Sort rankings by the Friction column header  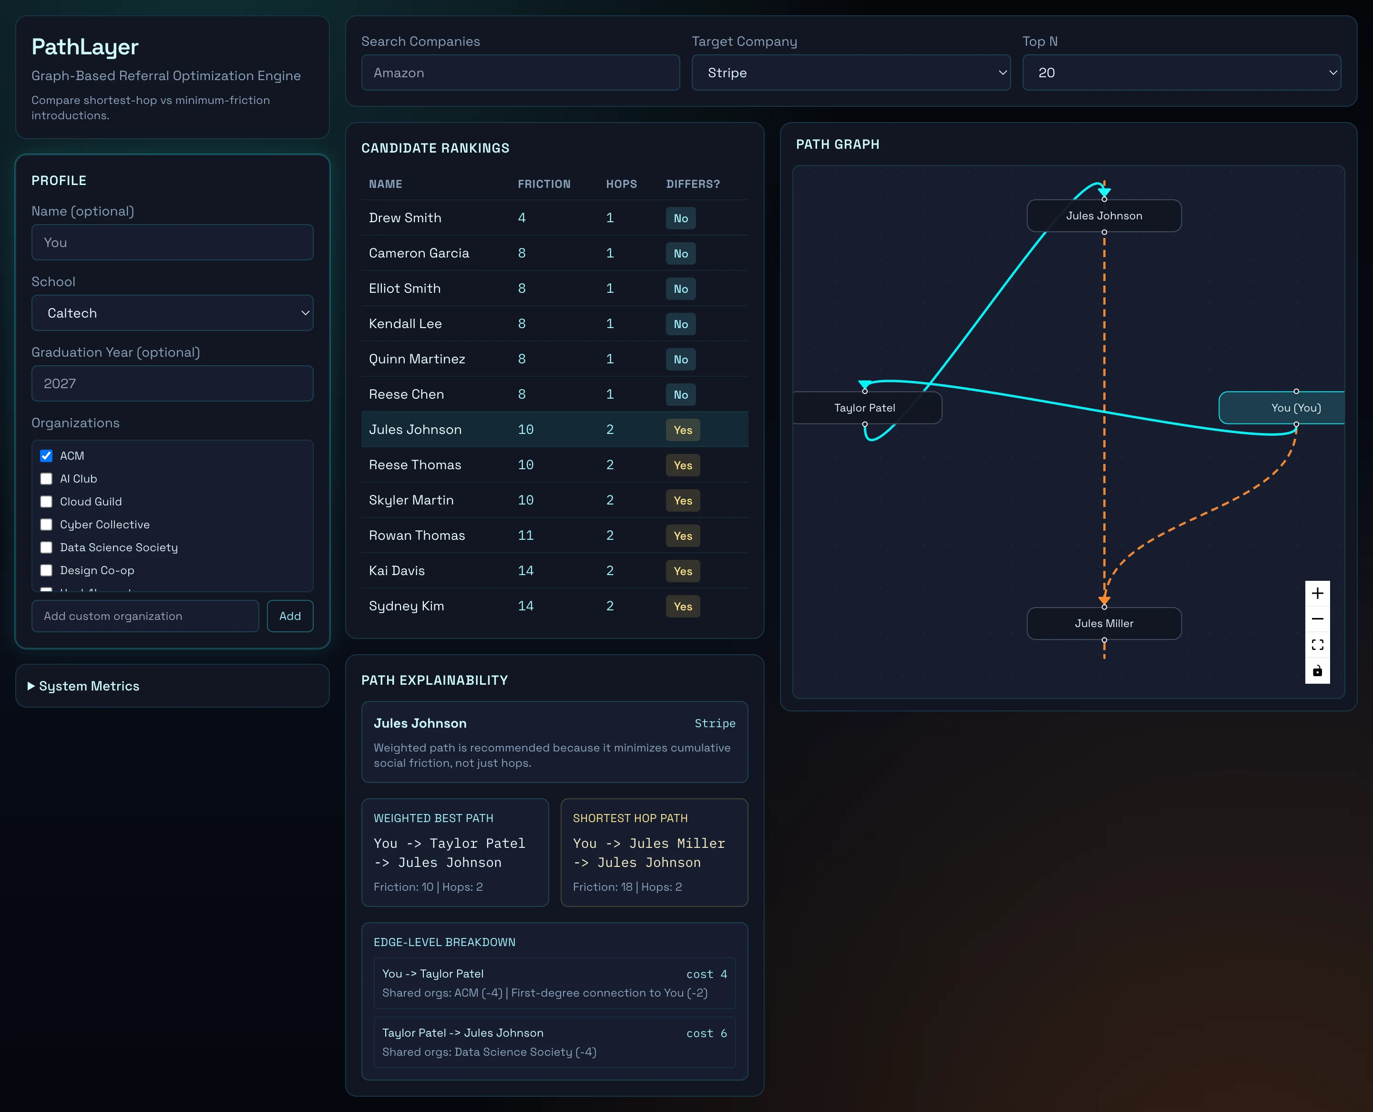pyautogui.click(x=543, y=185)
